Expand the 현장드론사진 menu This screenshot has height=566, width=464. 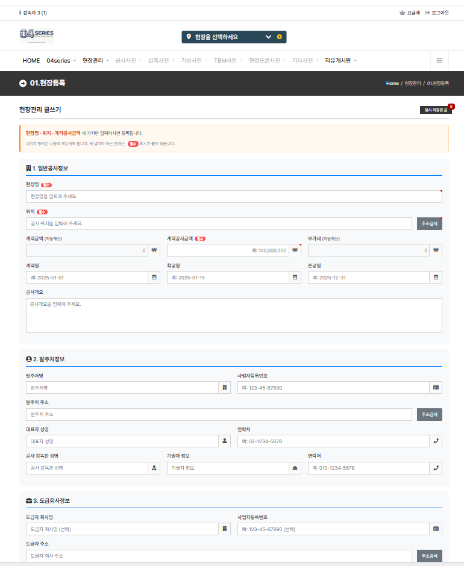click(267, 61)
